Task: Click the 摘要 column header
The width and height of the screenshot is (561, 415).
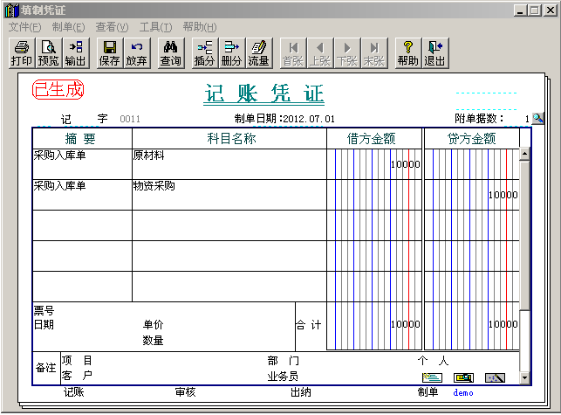Action: coord(82,138)
